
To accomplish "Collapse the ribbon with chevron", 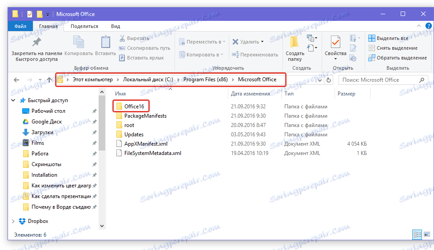I will pos(419,26).
